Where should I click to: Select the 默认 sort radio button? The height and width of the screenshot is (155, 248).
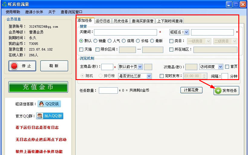[x=81, y=41]
